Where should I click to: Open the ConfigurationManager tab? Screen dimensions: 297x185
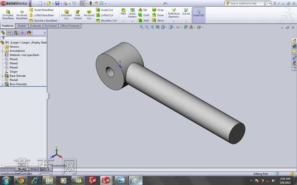pyautogui.click(x=16, y=33)
